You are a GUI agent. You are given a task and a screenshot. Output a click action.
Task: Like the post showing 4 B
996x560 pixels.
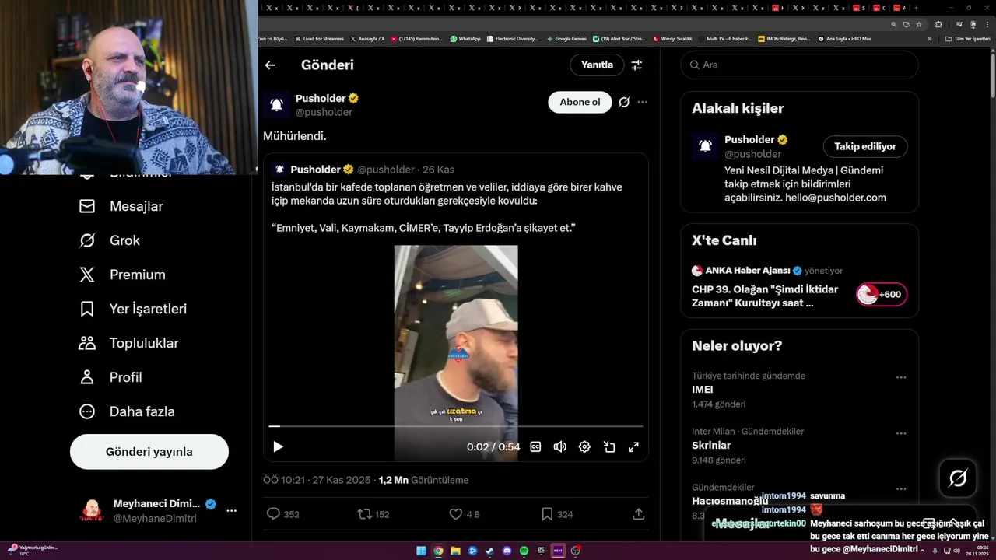pos(456,514)
